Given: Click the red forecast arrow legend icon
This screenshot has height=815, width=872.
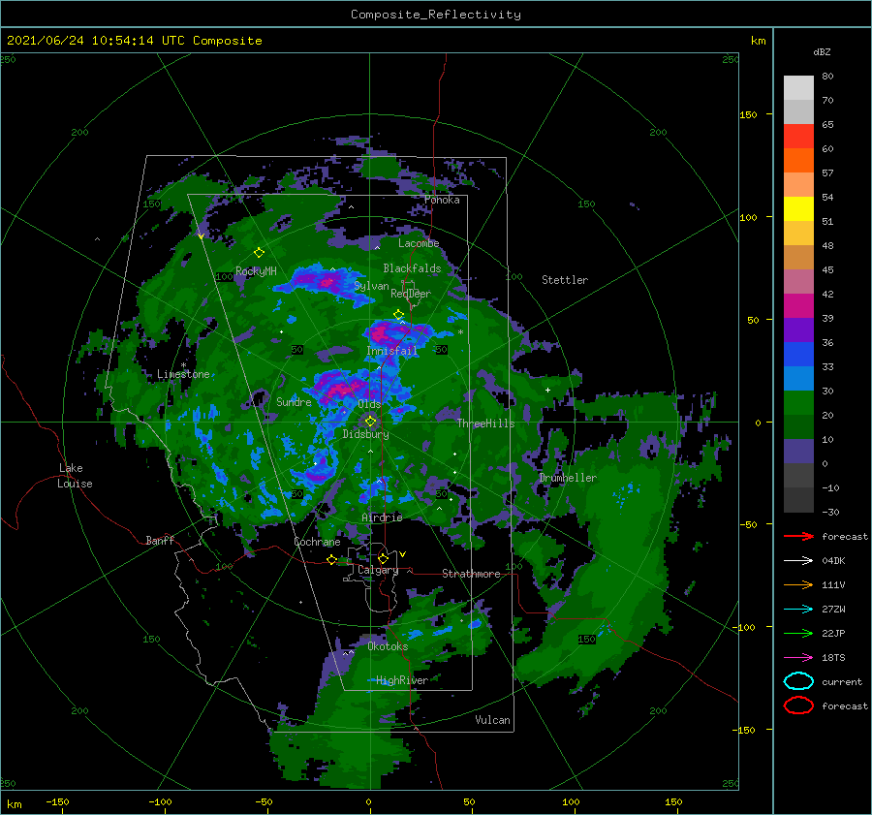Looking at the screenshot, I should [x=798, y=536].
